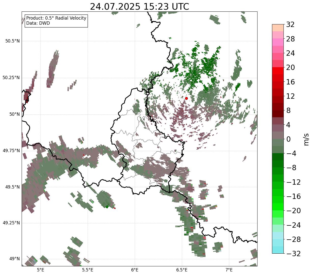312x275 pixels.
Task: Click the red radar site marker
Action: click(186, 98)
